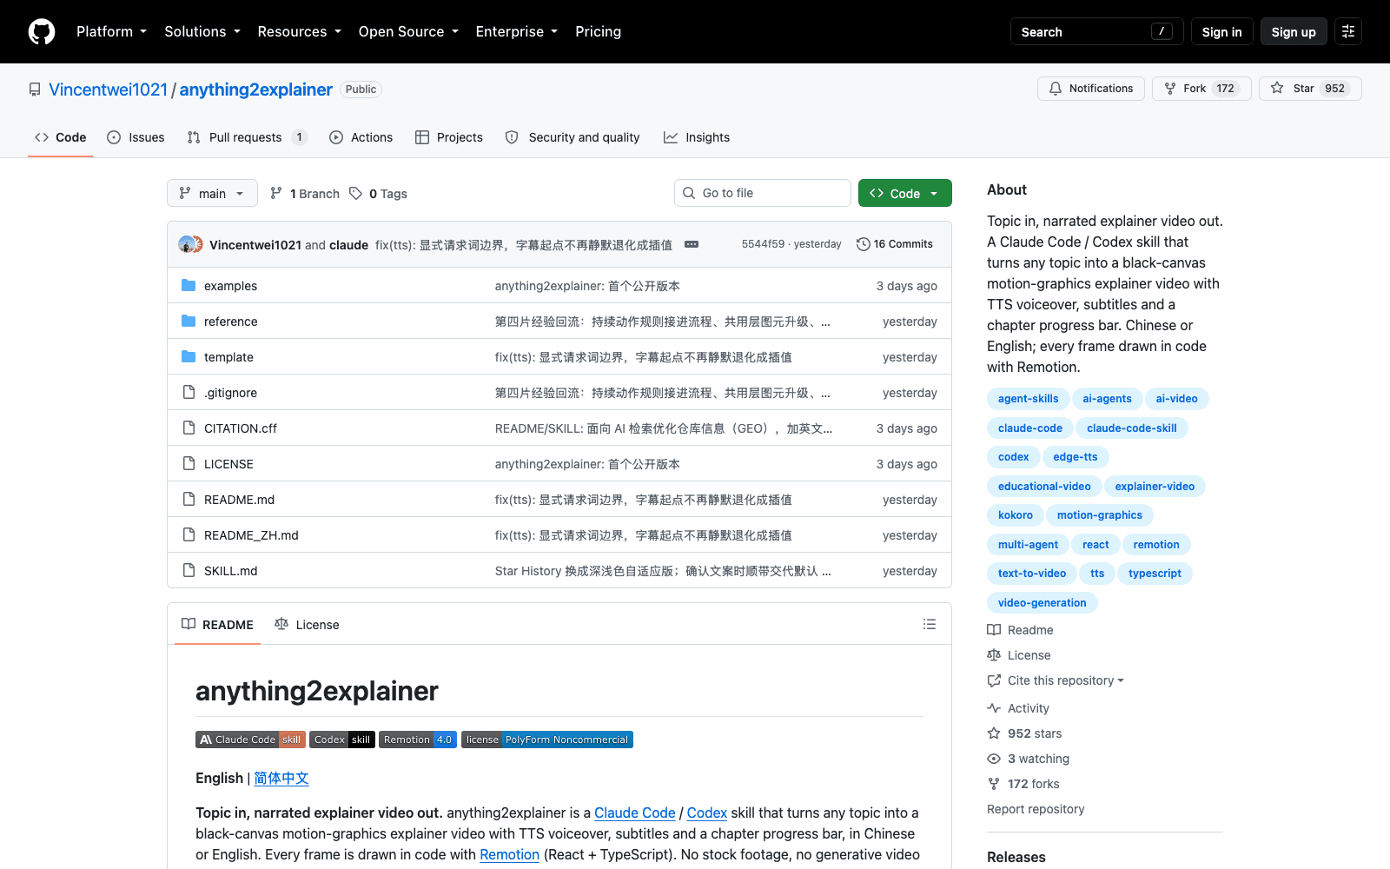The image size is (1390, 869).
Task: Open the appearance settings icon in header
Action: click(1348, 31)
